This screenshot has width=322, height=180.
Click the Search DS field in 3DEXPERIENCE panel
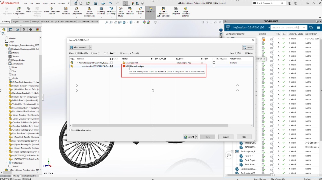point(284,27)
